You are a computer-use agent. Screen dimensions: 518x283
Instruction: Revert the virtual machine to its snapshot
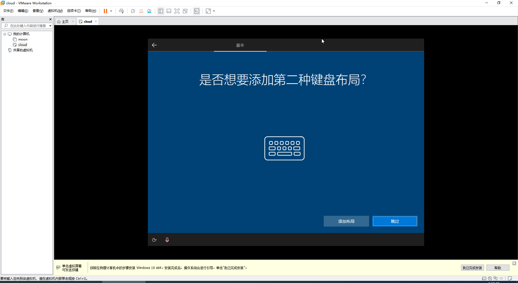click(x=141, y=11)
